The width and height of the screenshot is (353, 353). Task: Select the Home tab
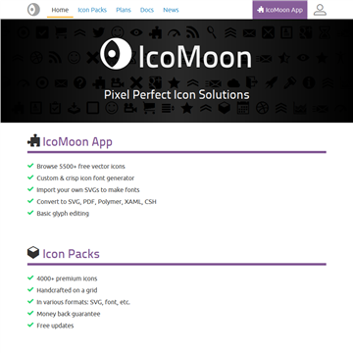point(60,10)
